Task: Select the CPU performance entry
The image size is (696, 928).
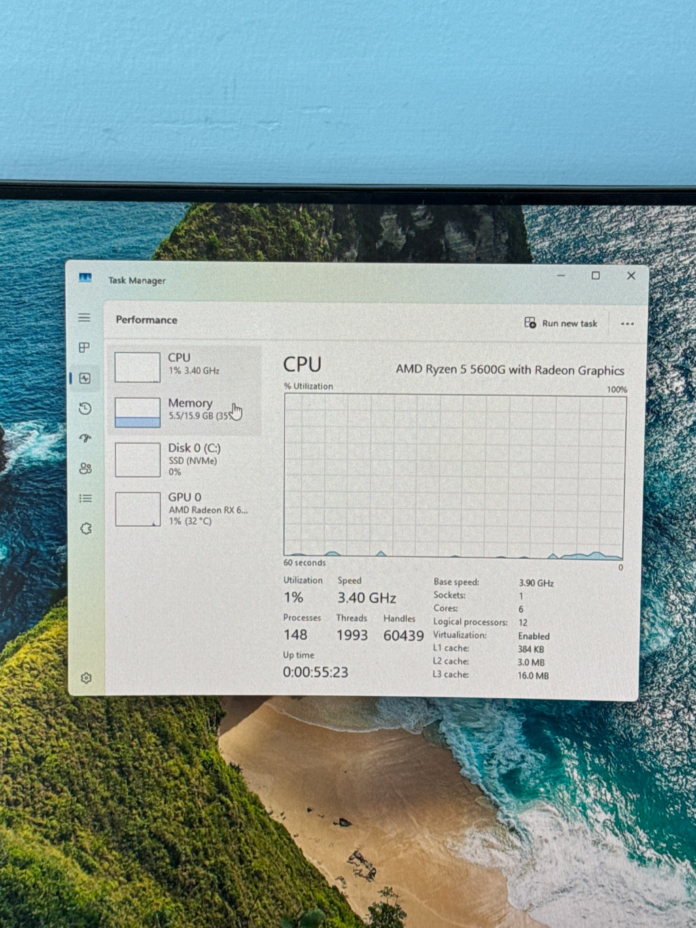Action: point(184,367)
